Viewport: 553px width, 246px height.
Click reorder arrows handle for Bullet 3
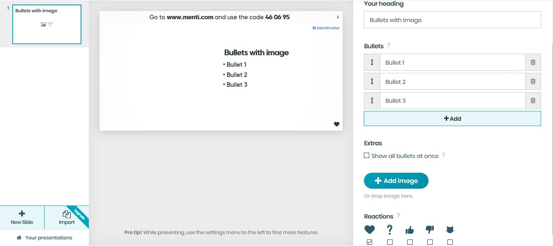(372, 101)
